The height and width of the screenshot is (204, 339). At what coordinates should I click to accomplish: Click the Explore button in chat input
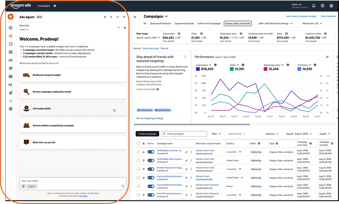pyautogui.click(x=32, y=186)
